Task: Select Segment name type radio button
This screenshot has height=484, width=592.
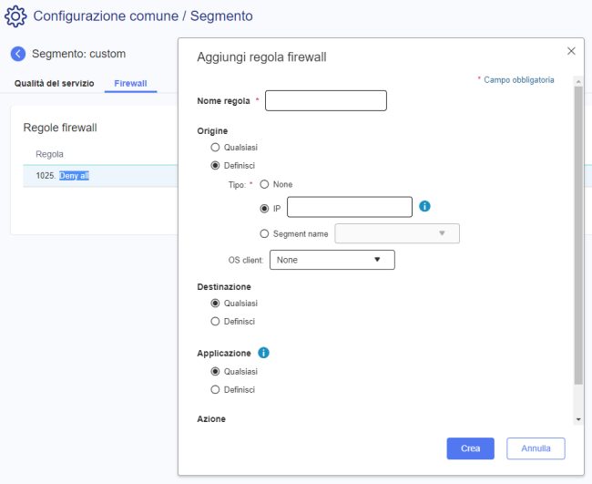Action: click(x=265, y=234)
